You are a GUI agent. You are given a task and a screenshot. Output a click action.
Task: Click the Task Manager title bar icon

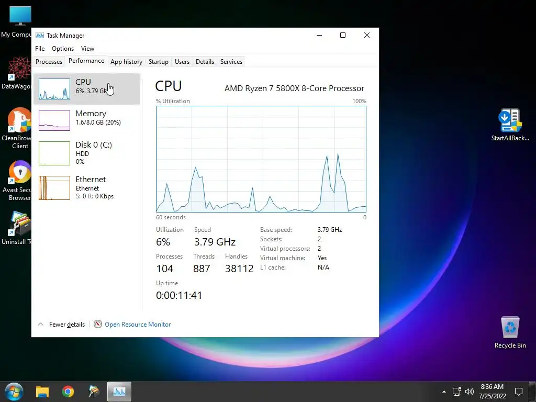tap(40, 35)
